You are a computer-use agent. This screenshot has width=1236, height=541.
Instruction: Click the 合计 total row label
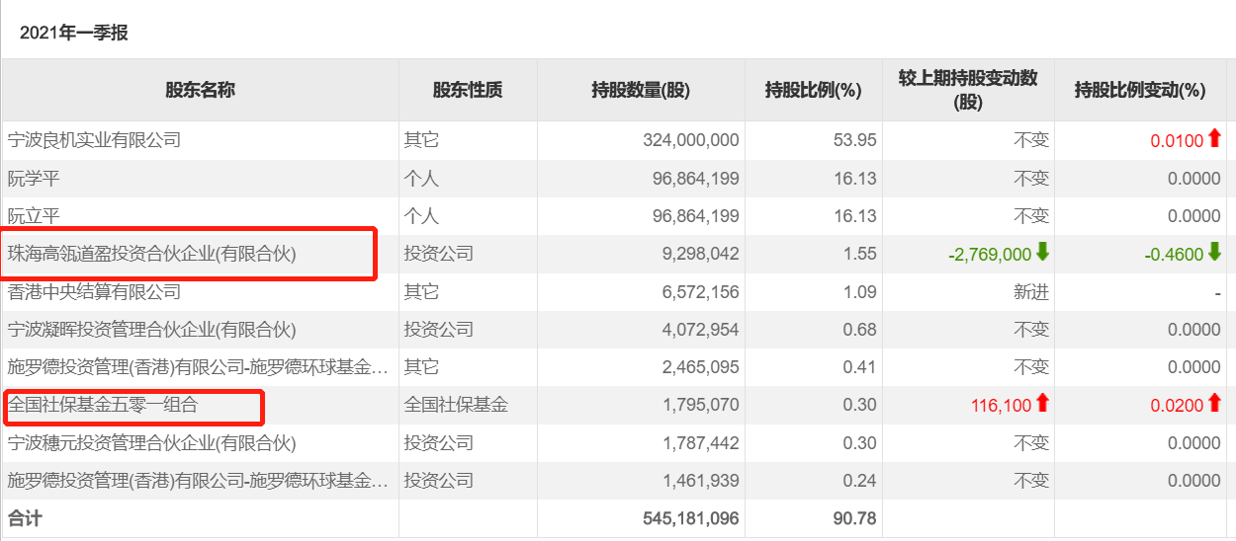pyautogui.click(x=25, y=518)
